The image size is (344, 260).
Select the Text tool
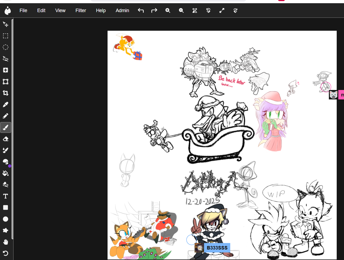click(x=5, y=196)
